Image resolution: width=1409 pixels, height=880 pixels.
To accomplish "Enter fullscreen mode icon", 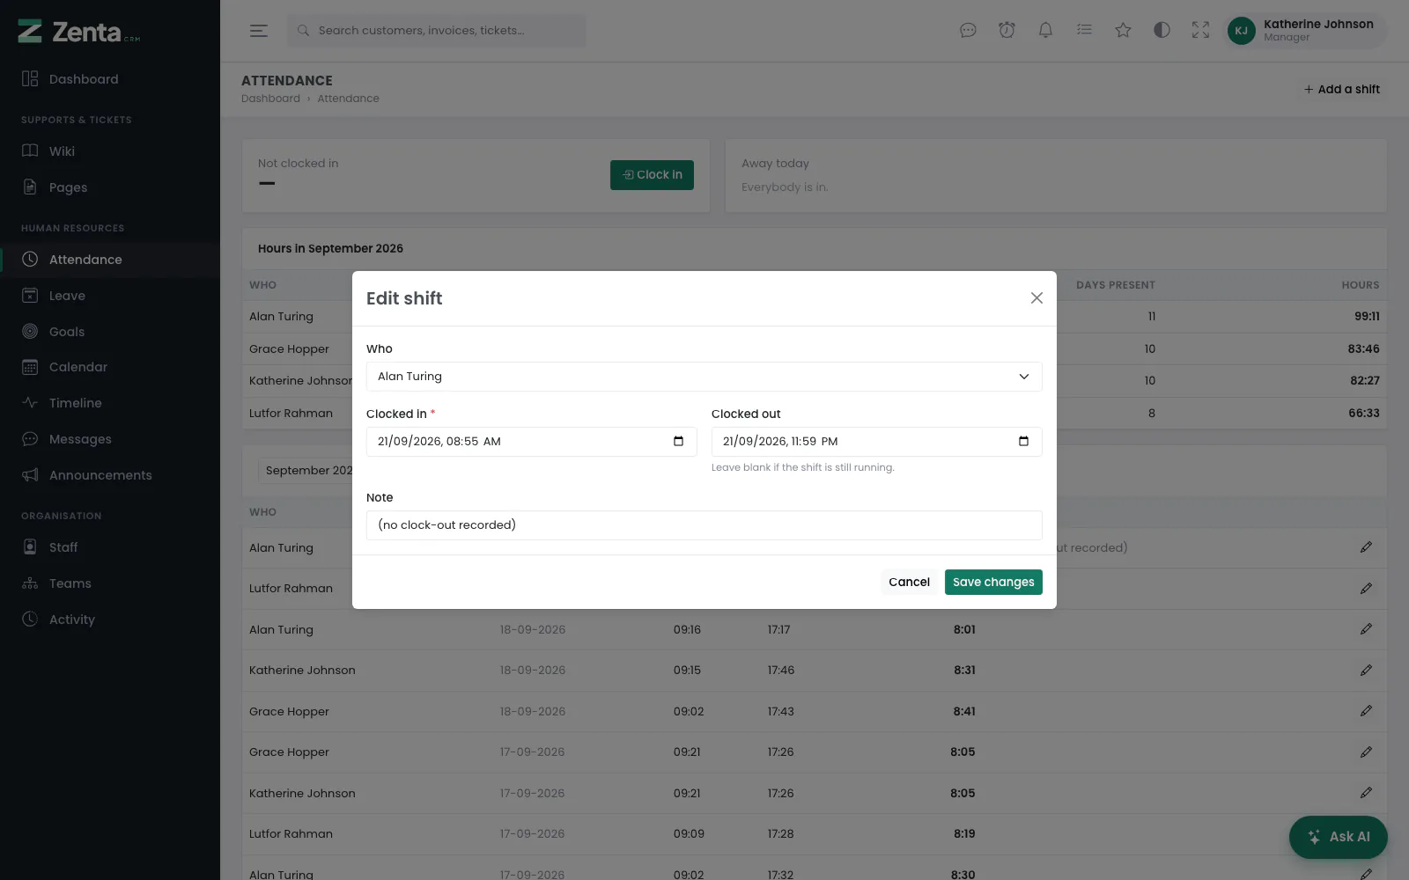I will pos(1200,31).
